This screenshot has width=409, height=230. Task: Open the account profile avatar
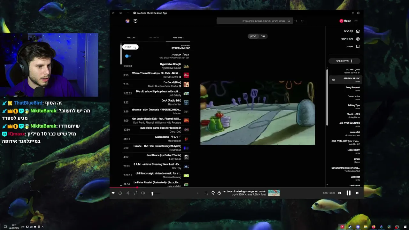(127, 21)
